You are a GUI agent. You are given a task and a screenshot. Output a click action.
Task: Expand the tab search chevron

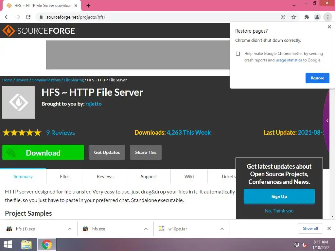(294, 6)
